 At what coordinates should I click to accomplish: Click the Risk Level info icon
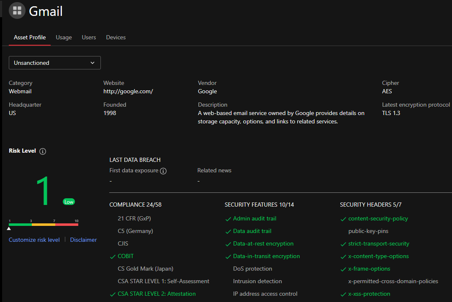[x=43, y=151]
